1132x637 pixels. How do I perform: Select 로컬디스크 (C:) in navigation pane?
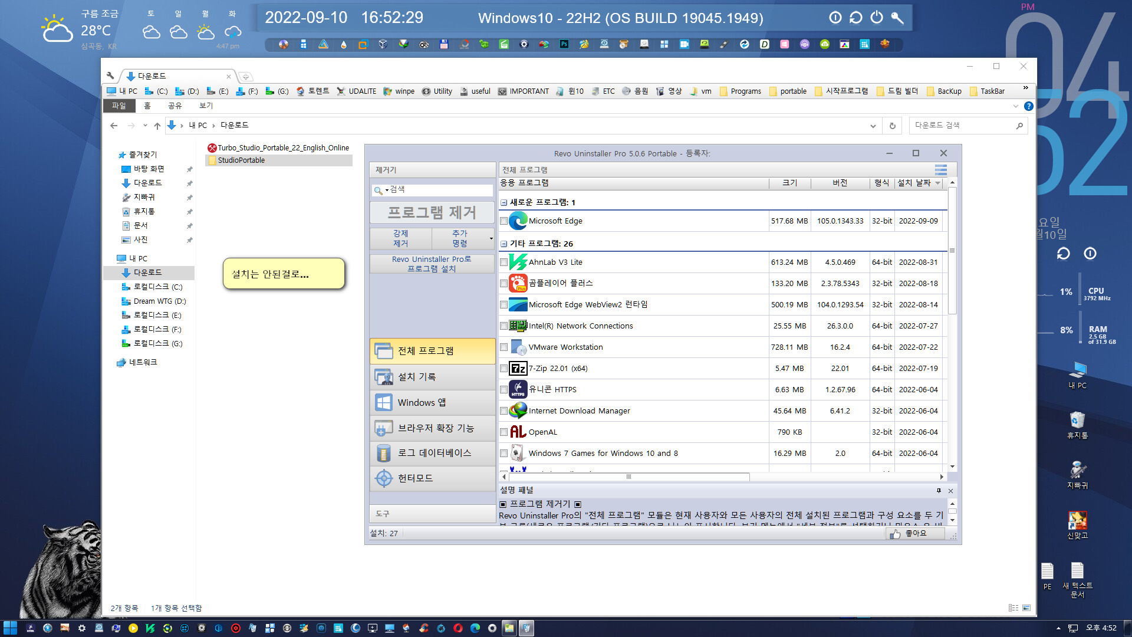point(158,287)
